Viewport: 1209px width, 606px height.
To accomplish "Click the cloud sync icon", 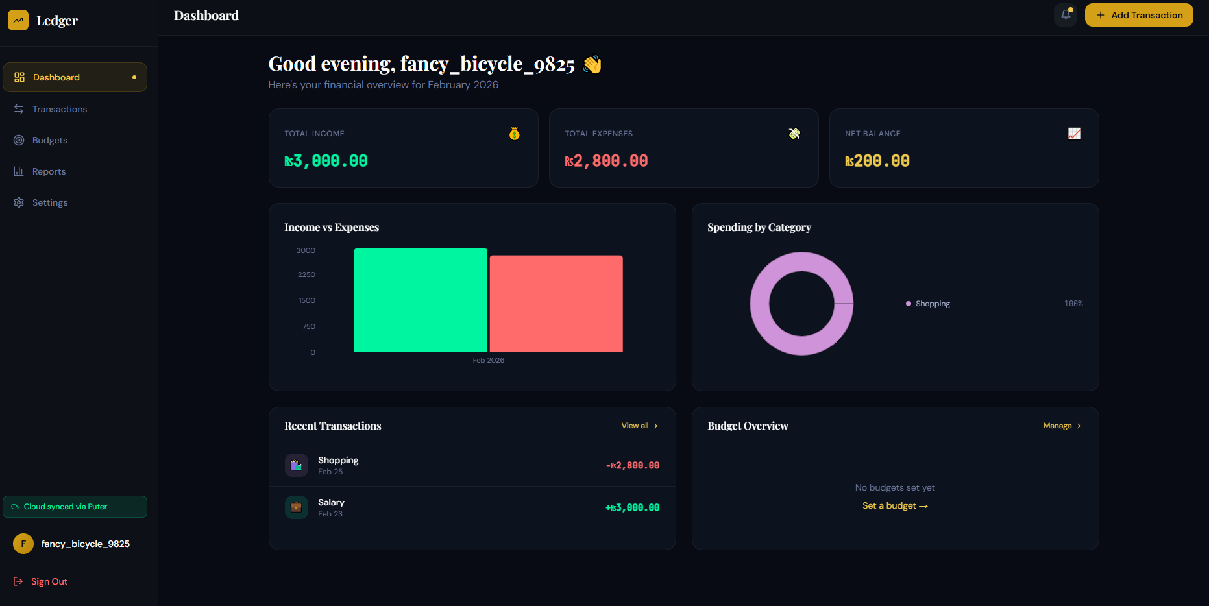I will (15, 507).
